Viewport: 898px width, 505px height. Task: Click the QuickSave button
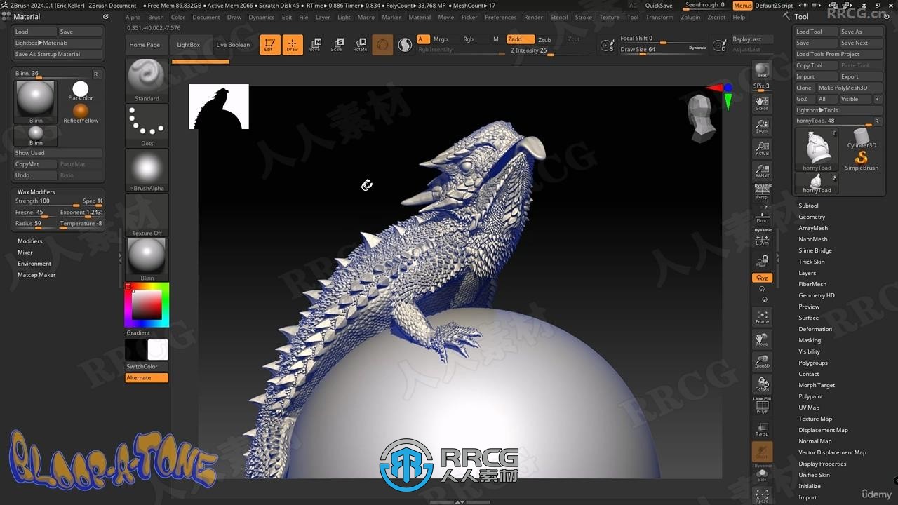659,6
